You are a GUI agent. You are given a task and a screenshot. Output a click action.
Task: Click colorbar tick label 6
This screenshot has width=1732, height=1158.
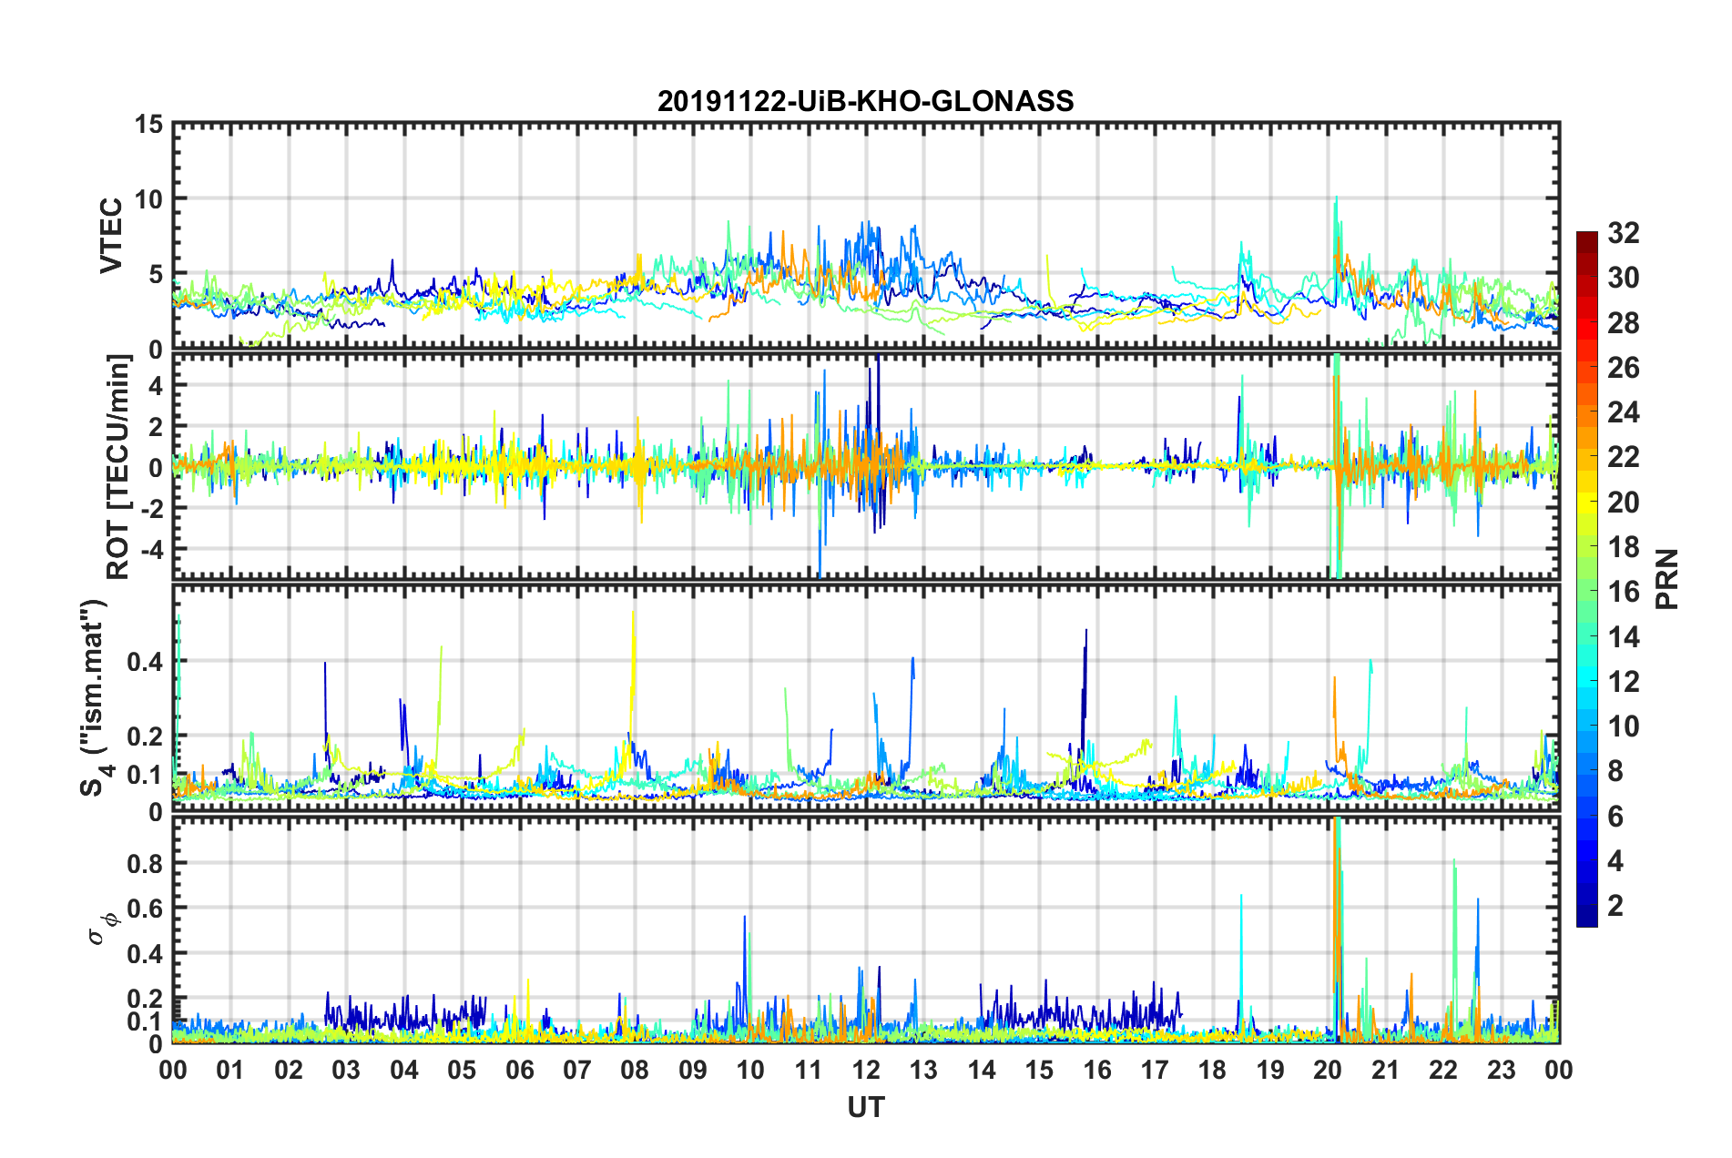coord(1615,817)
